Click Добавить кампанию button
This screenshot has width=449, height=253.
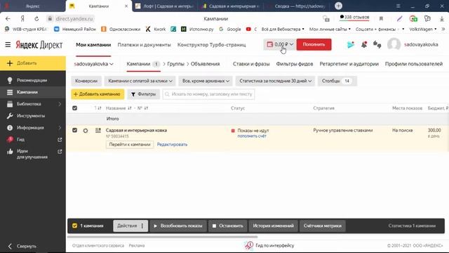click(x=98, y=94)
